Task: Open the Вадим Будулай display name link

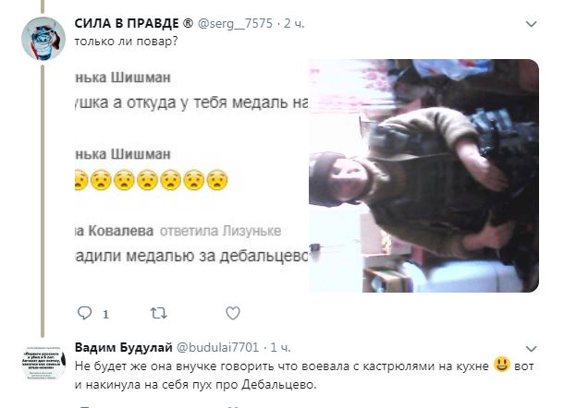Action: [124, 348]
